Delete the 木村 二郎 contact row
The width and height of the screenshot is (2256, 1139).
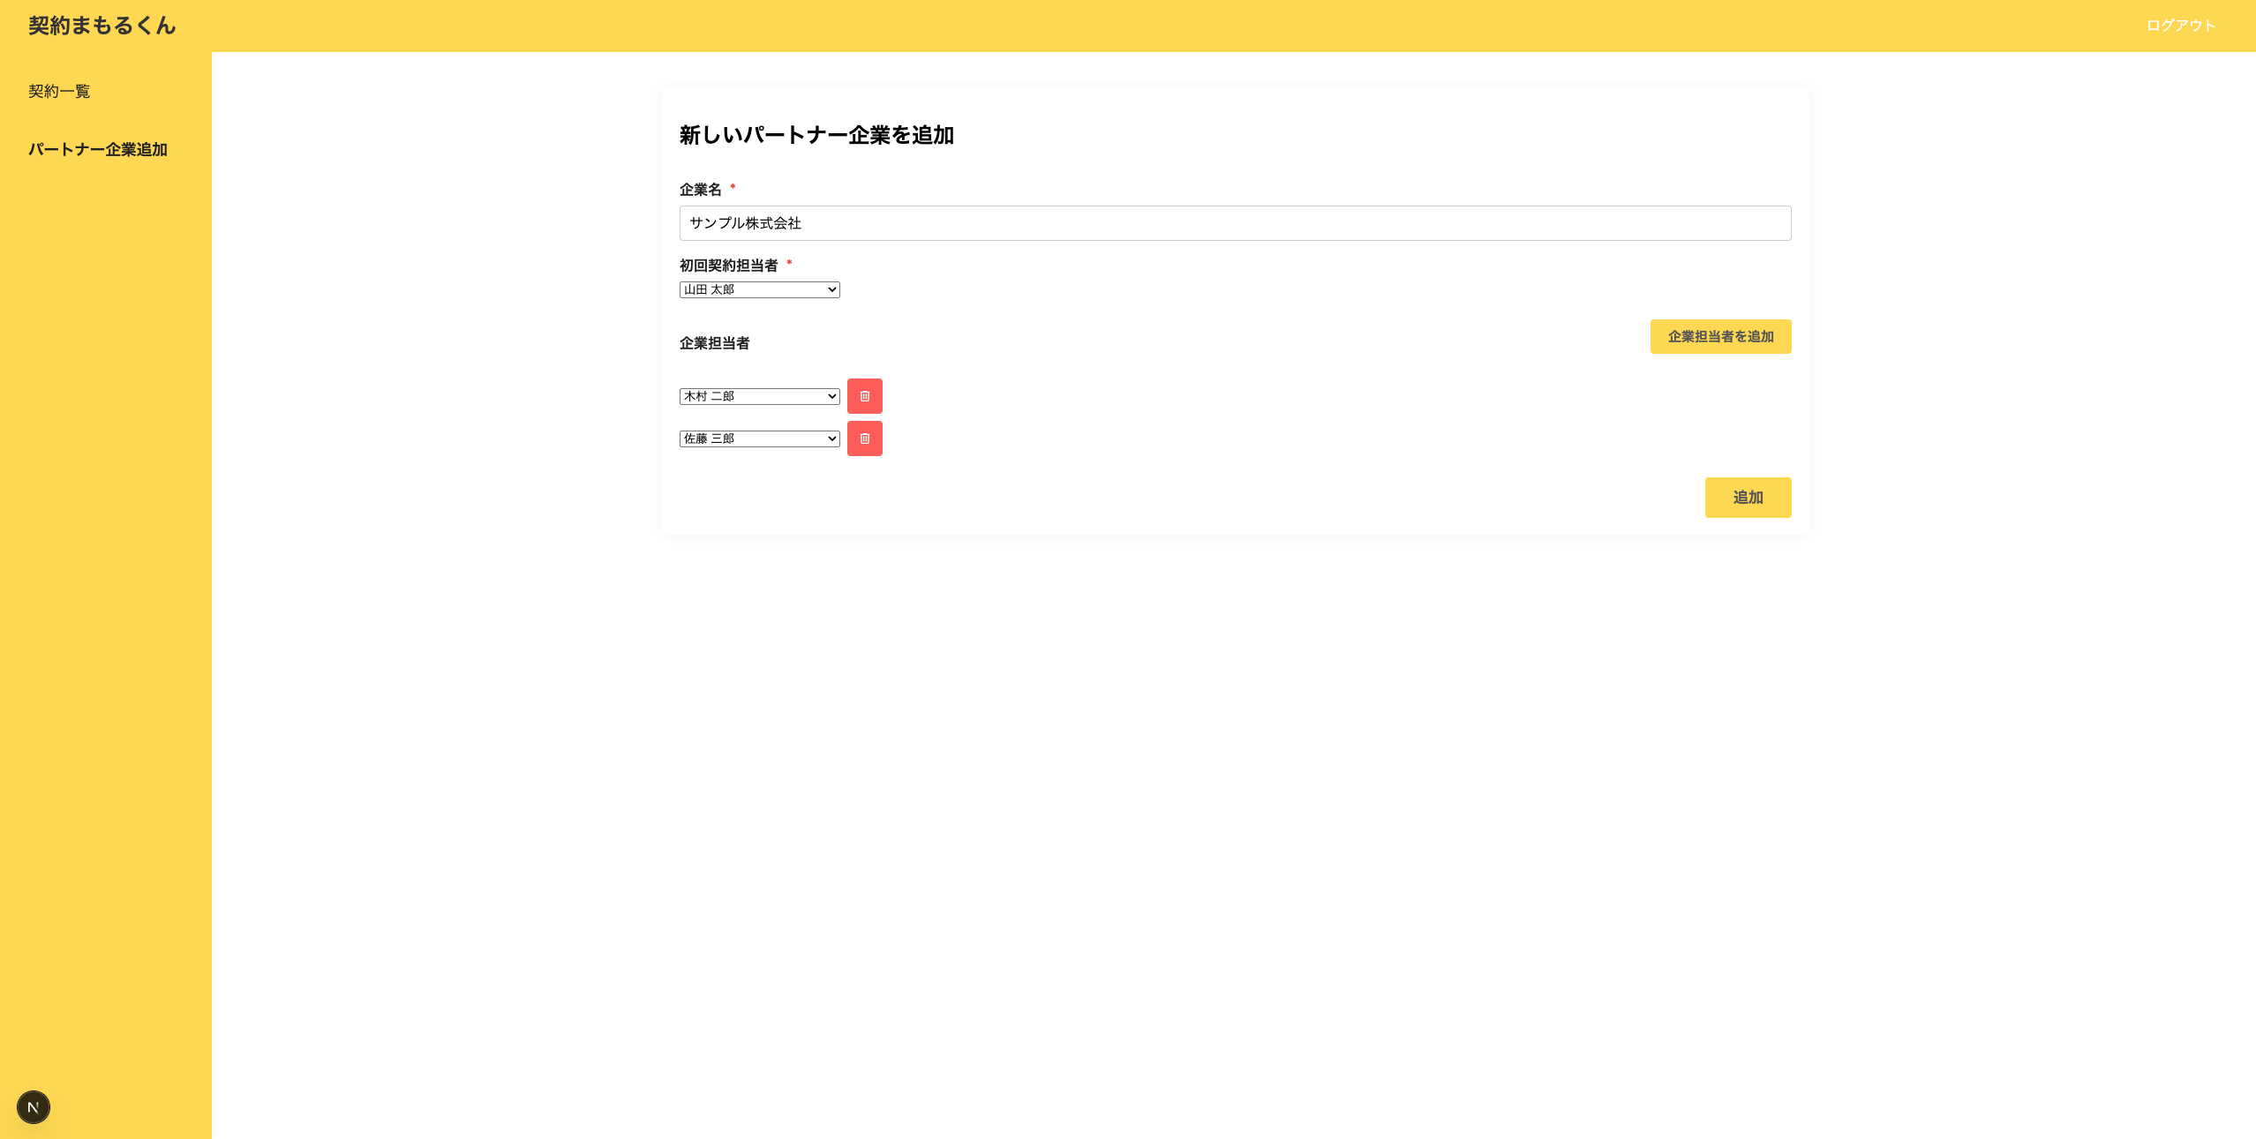click(864, 396)
